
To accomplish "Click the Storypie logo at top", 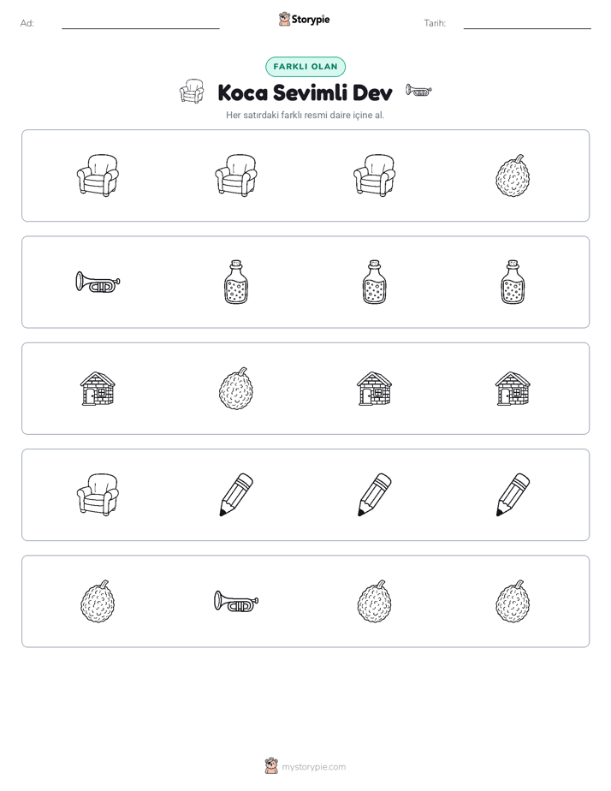I will click(x=305, y=19).
